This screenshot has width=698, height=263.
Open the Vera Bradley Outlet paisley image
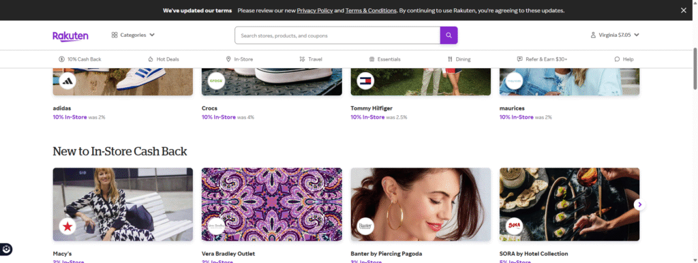click(271, 204)
